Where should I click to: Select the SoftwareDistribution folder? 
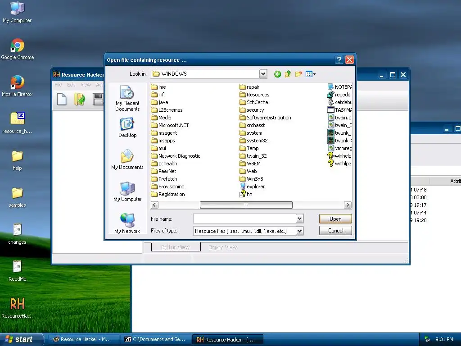coord(265,118)
